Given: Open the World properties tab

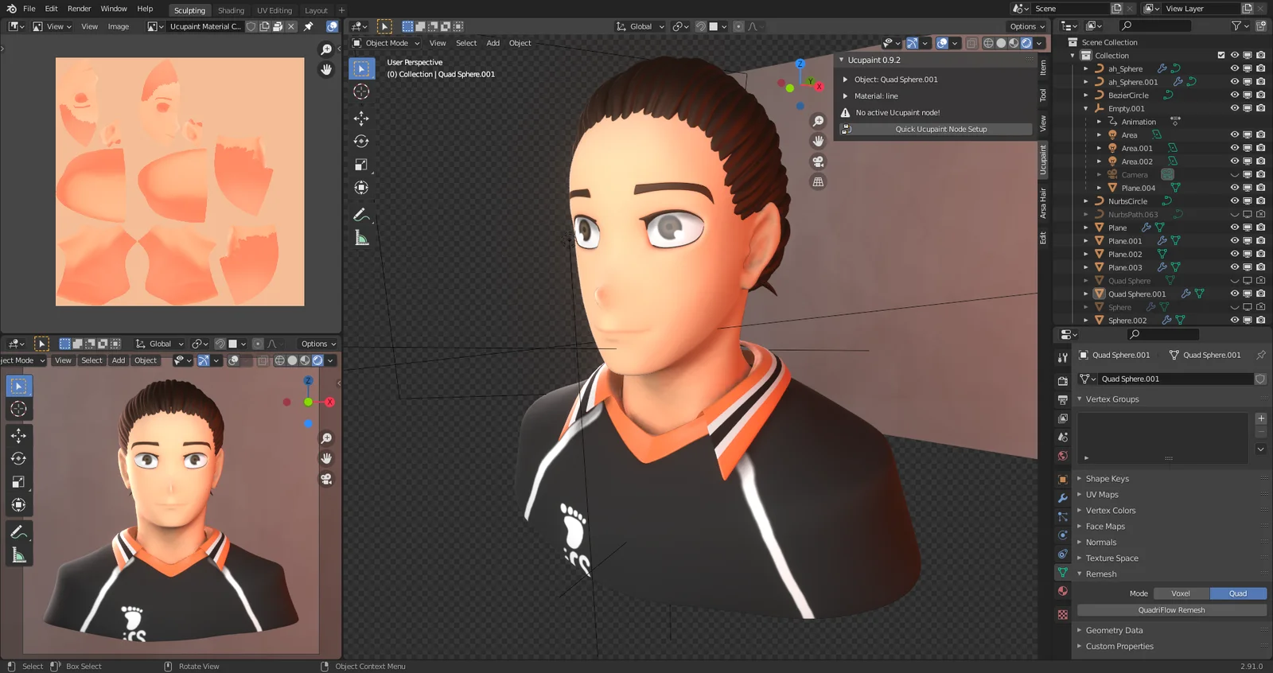Looking at the screenshot, I should [x=1063, y=456].
